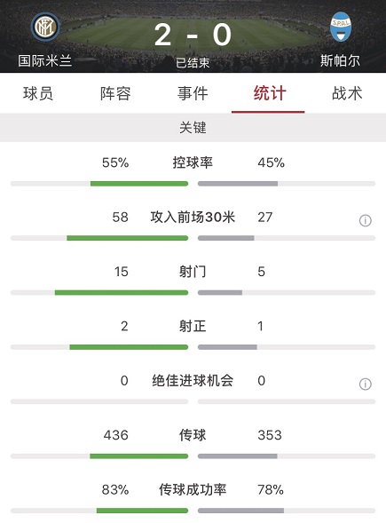Switch to the 阵容 tab
Viewport: 386px width, 523px height.
pyautogui.click(x=115, y=93)
